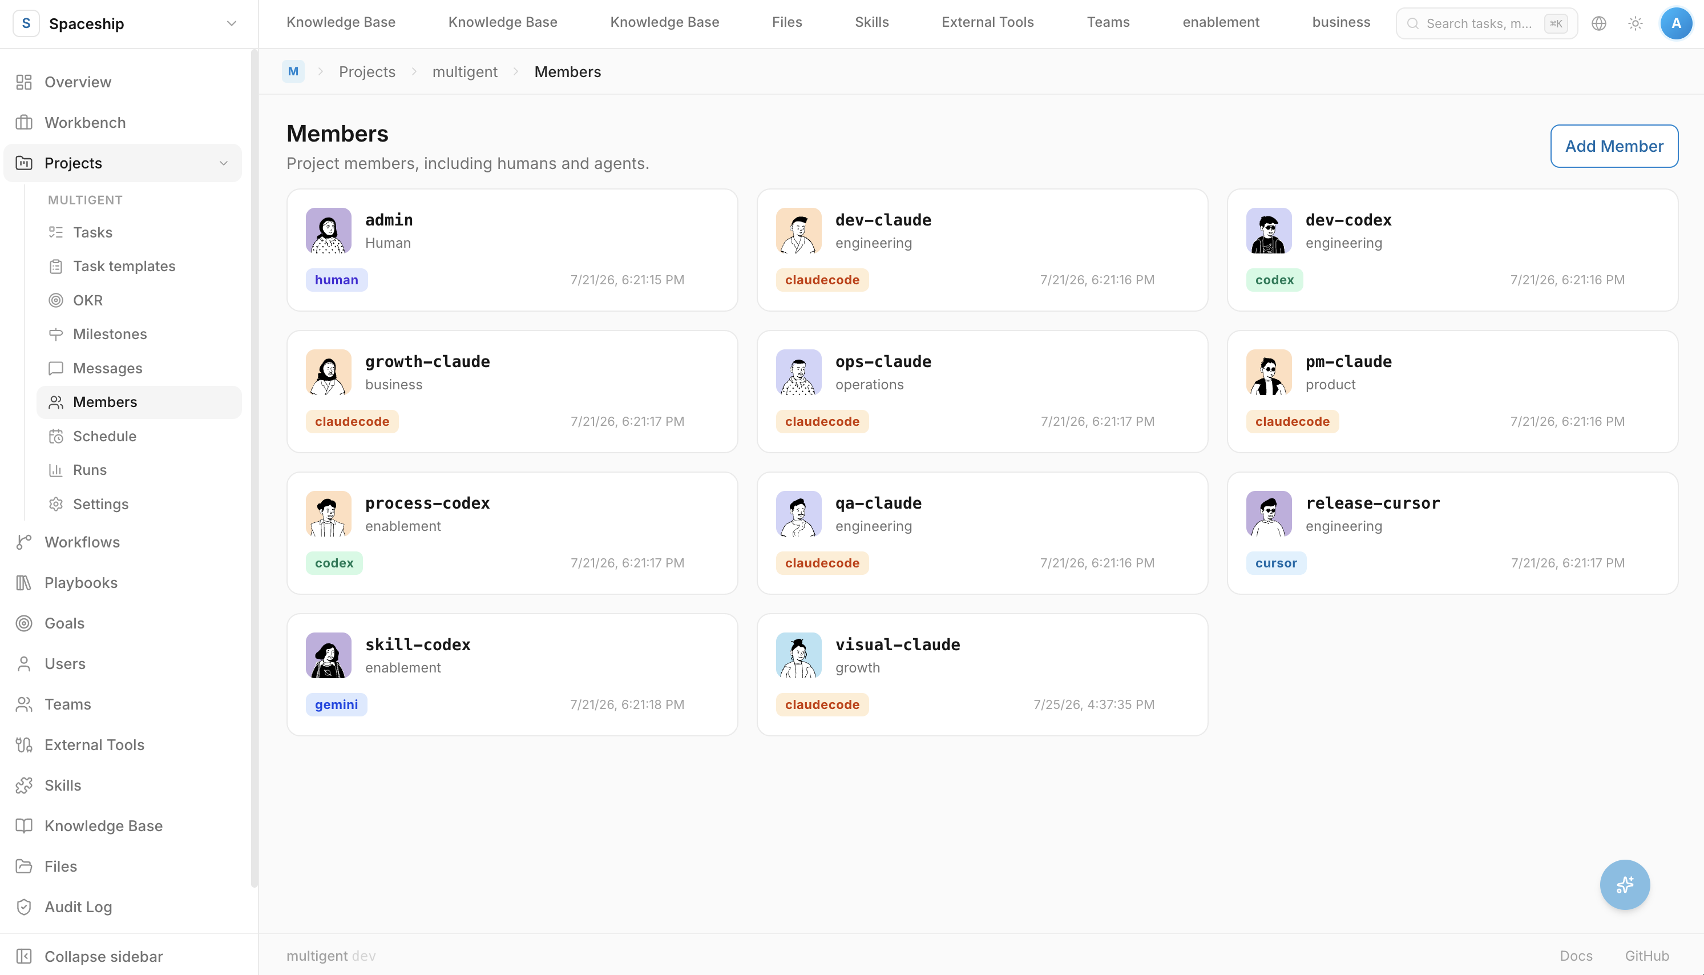This screenshot has width=1704, height=975.
Task: Open the GitHub footer link
Action: (x=1646, y=956)
